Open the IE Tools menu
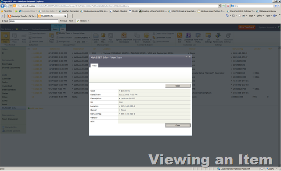The image size is (281, 171). tap(268, 16)
